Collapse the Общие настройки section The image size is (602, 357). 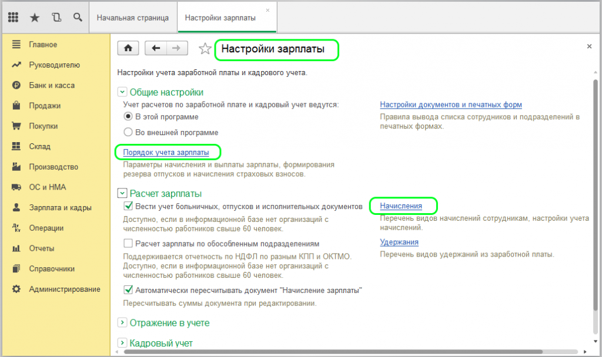(122, 92)
